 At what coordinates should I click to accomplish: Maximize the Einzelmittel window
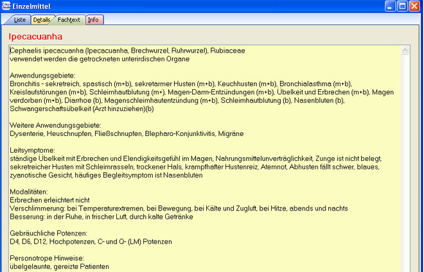[403, 6]
